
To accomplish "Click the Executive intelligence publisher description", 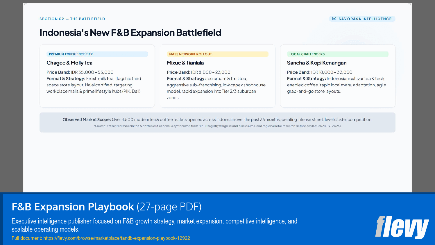I will click(x=154, y=225).
